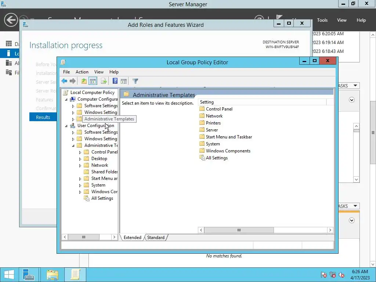Click the Export List toolbar icon
The height and width of the screenshot is (282, 376).
click(104, 81)
